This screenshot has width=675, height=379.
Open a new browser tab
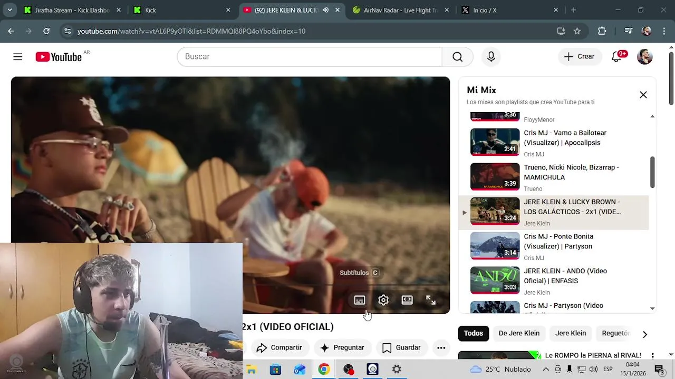(574, 10)
